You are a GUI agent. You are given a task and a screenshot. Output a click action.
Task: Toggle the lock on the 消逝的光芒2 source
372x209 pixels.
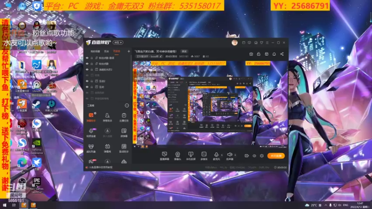click(x=92, y=69)
